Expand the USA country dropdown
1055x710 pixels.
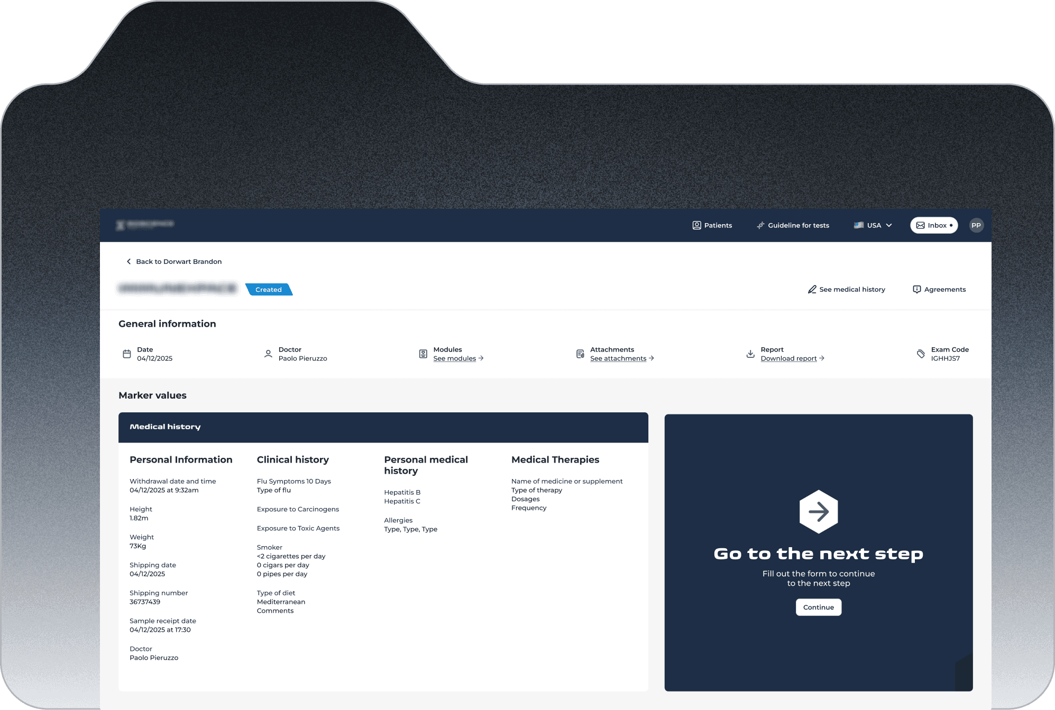873,225
